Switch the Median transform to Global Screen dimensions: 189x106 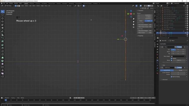[x=141, y=21]
